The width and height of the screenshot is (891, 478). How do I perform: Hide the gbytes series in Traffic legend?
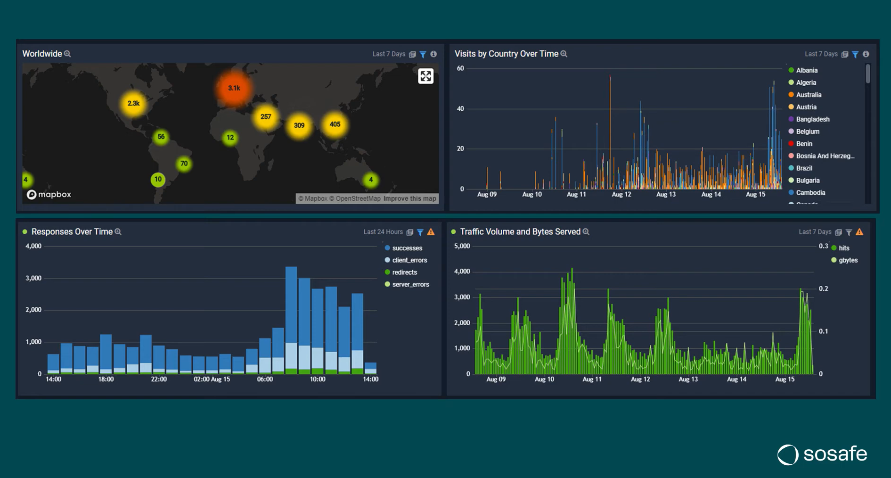(848, 260)
